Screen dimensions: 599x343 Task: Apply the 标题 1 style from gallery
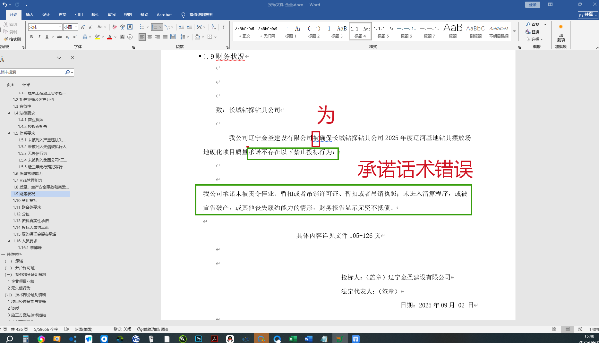(x=291, y=31)
